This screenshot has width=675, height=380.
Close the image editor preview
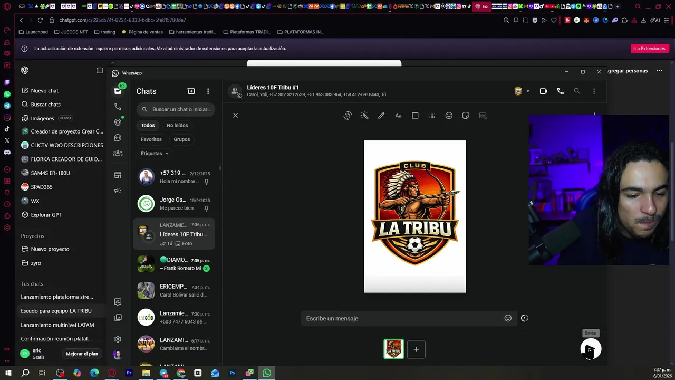coord(236,116)
